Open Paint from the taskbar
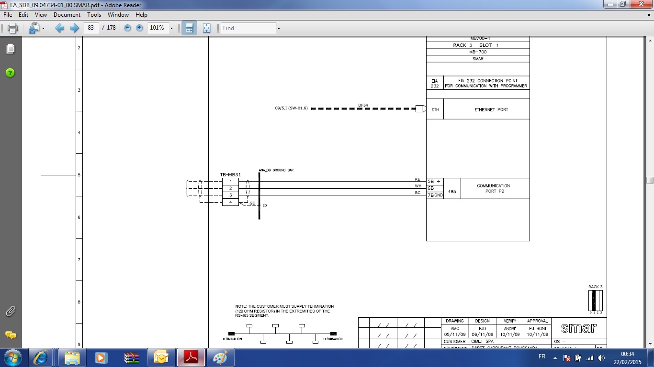Image resolution: width=654 pixels, height=367 pixels. point(220,357)
